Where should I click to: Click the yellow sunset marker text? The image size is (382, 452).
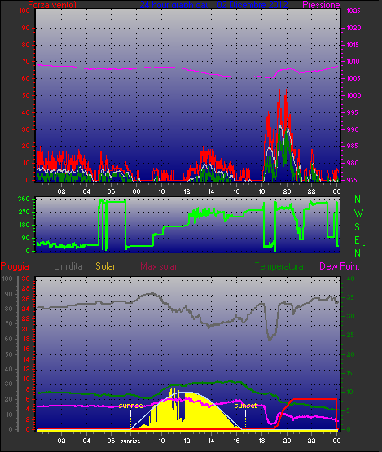pos(245,406)
